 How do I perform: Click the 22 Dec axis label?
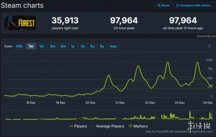[x=150, y=103]
